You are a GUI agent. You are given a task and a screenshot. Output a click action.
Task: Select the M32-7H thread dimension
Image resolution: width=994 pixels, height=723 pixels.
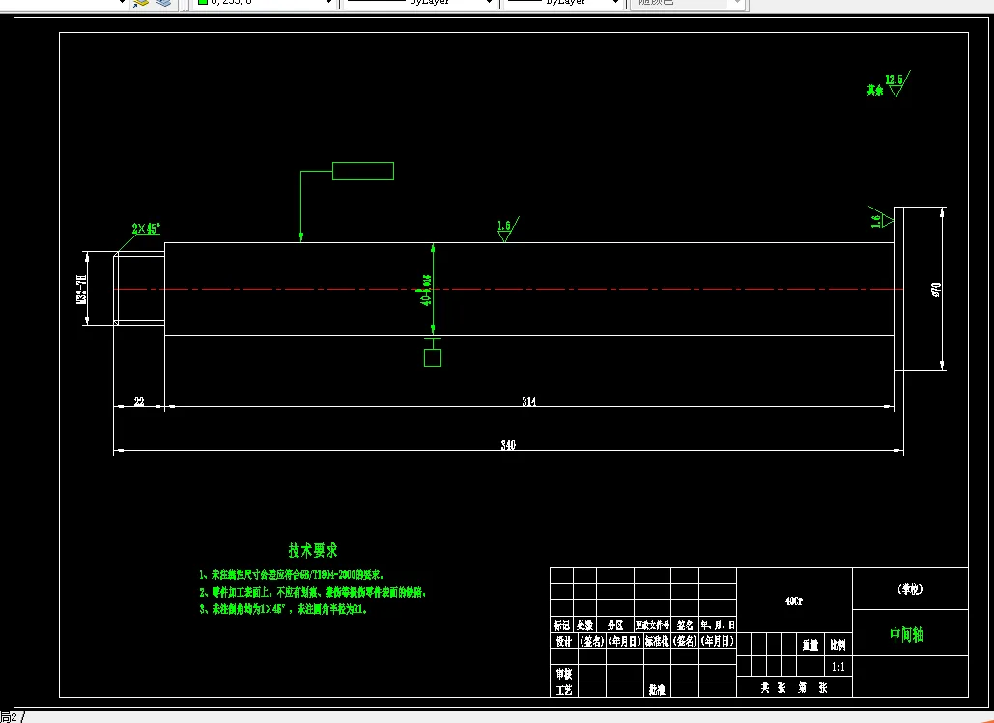[x=80, y=290]
